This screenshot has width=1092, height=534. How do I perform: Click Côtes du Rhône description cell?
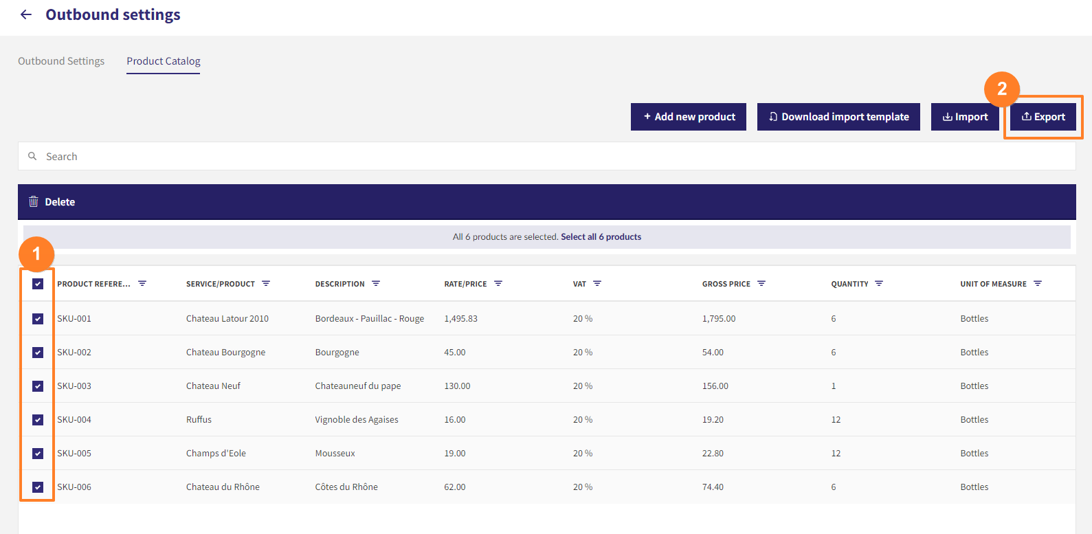point(346,487)
